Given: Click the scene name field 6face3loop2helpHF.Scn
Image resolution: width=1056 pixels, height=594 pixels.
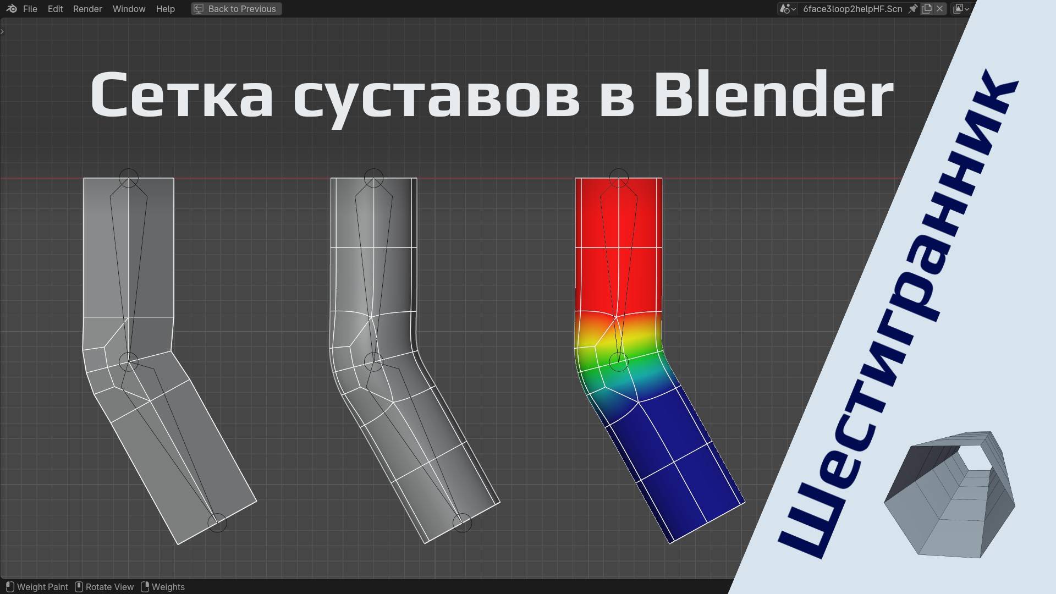Looking at the screenshot, I should (x=853, y=9).
